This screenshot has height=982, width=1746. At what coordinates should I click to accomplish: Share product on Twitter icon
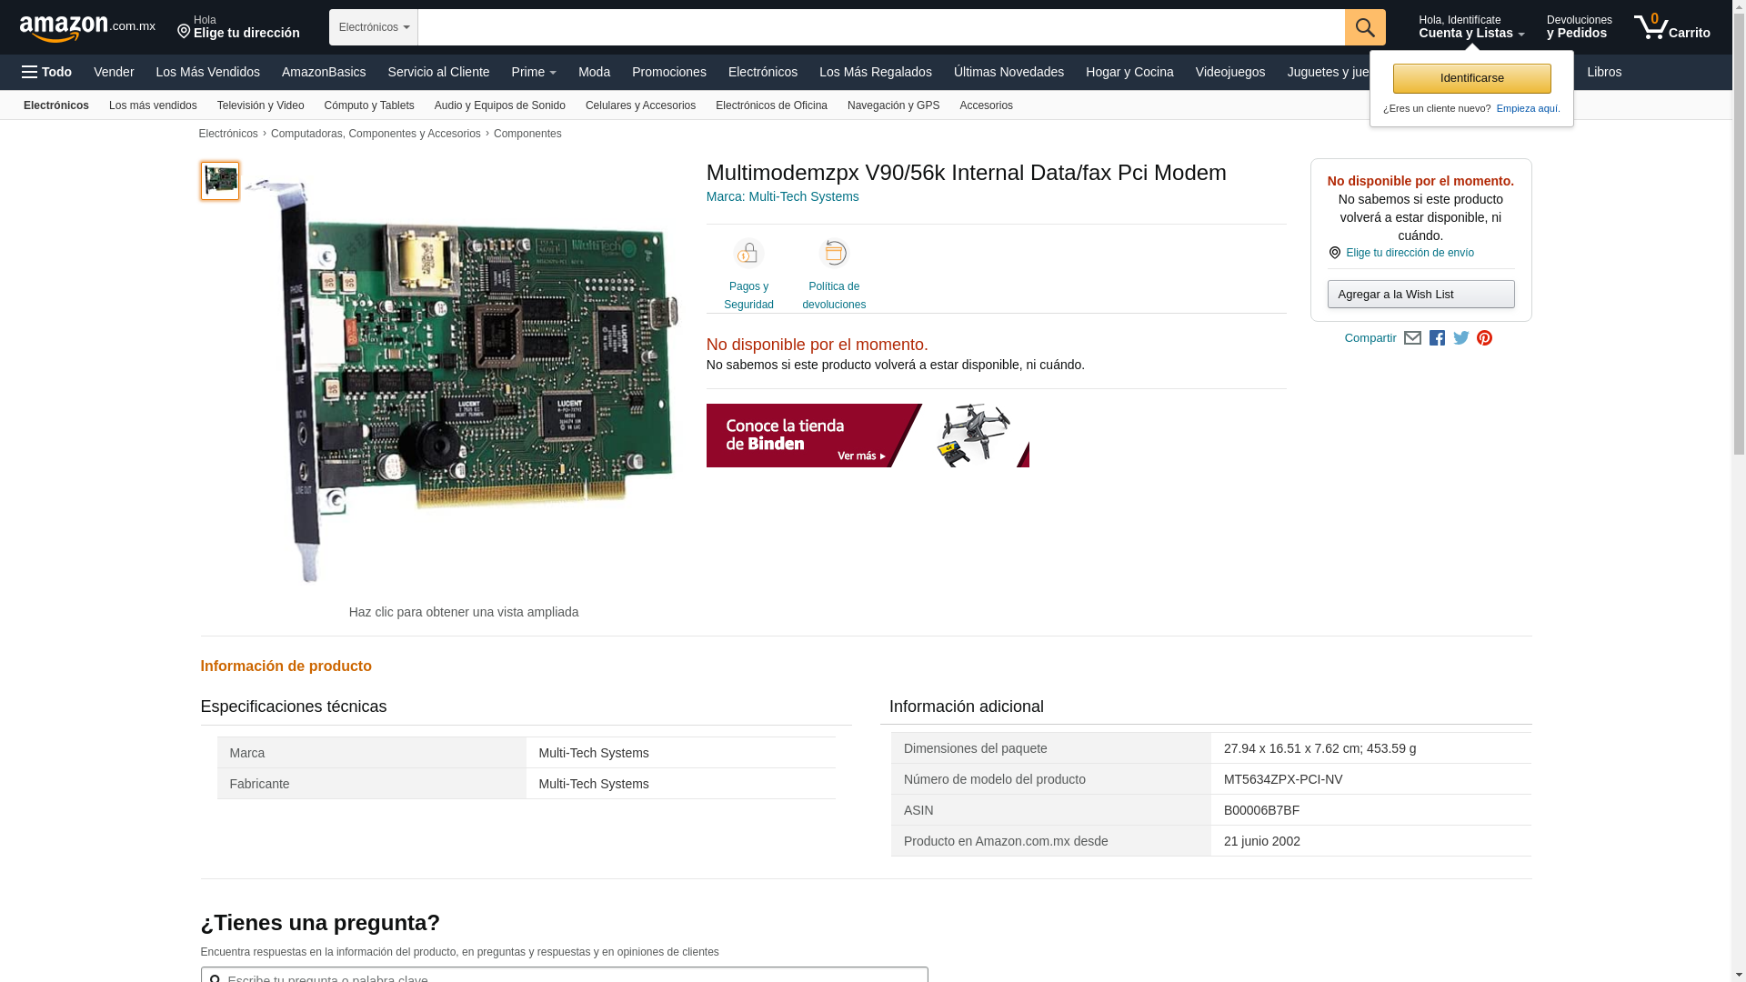1461,338
